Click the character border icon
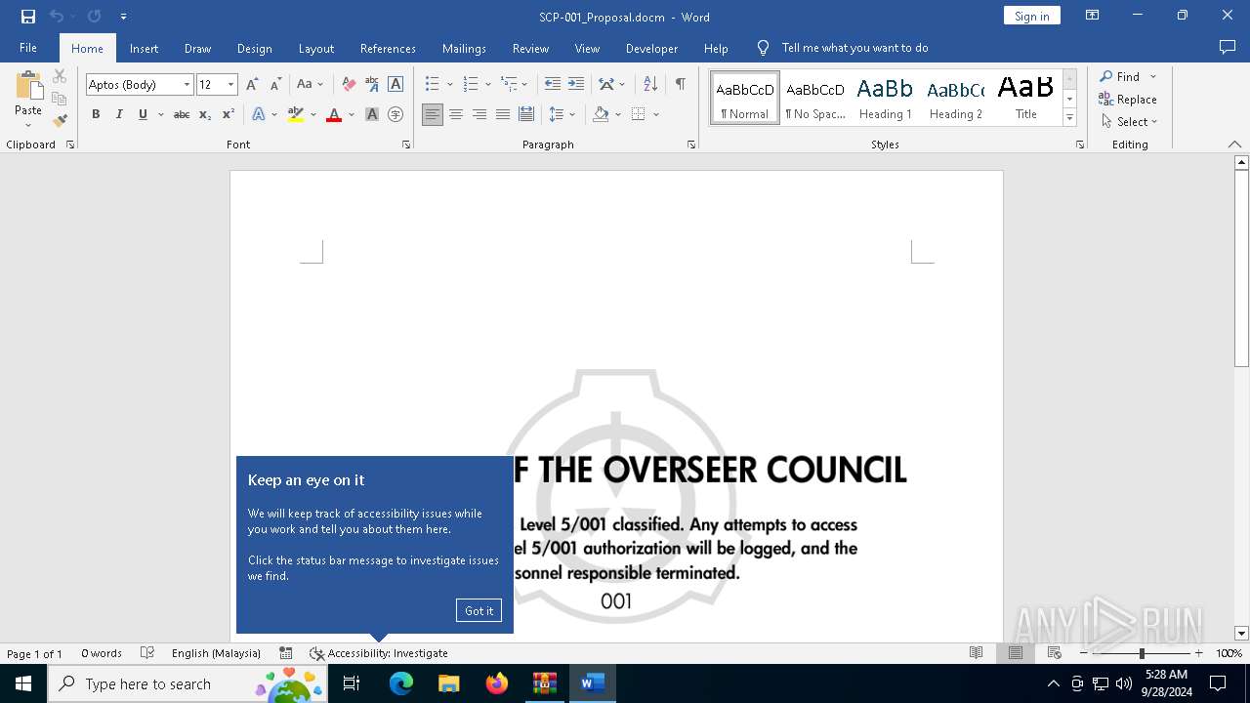This screenshot has height=703, width=1250. coord(396,85)
